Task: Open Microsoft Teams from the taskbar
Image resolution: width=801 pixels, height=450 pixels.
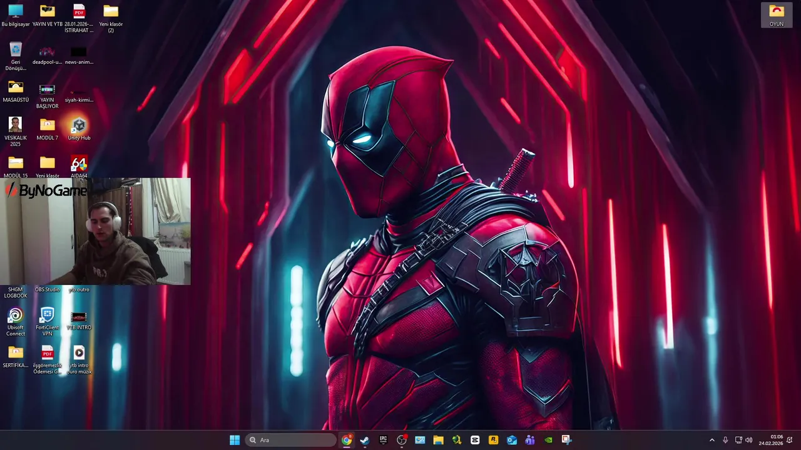Action: 530,440
